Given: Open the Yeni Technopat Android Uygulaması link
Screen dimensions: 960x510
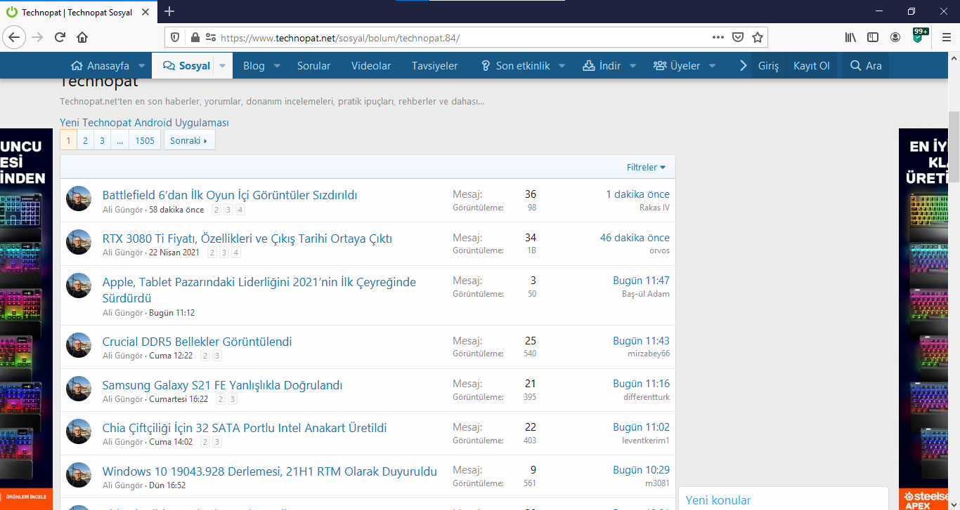Looking at the screenshot, I should coord(144,123).
